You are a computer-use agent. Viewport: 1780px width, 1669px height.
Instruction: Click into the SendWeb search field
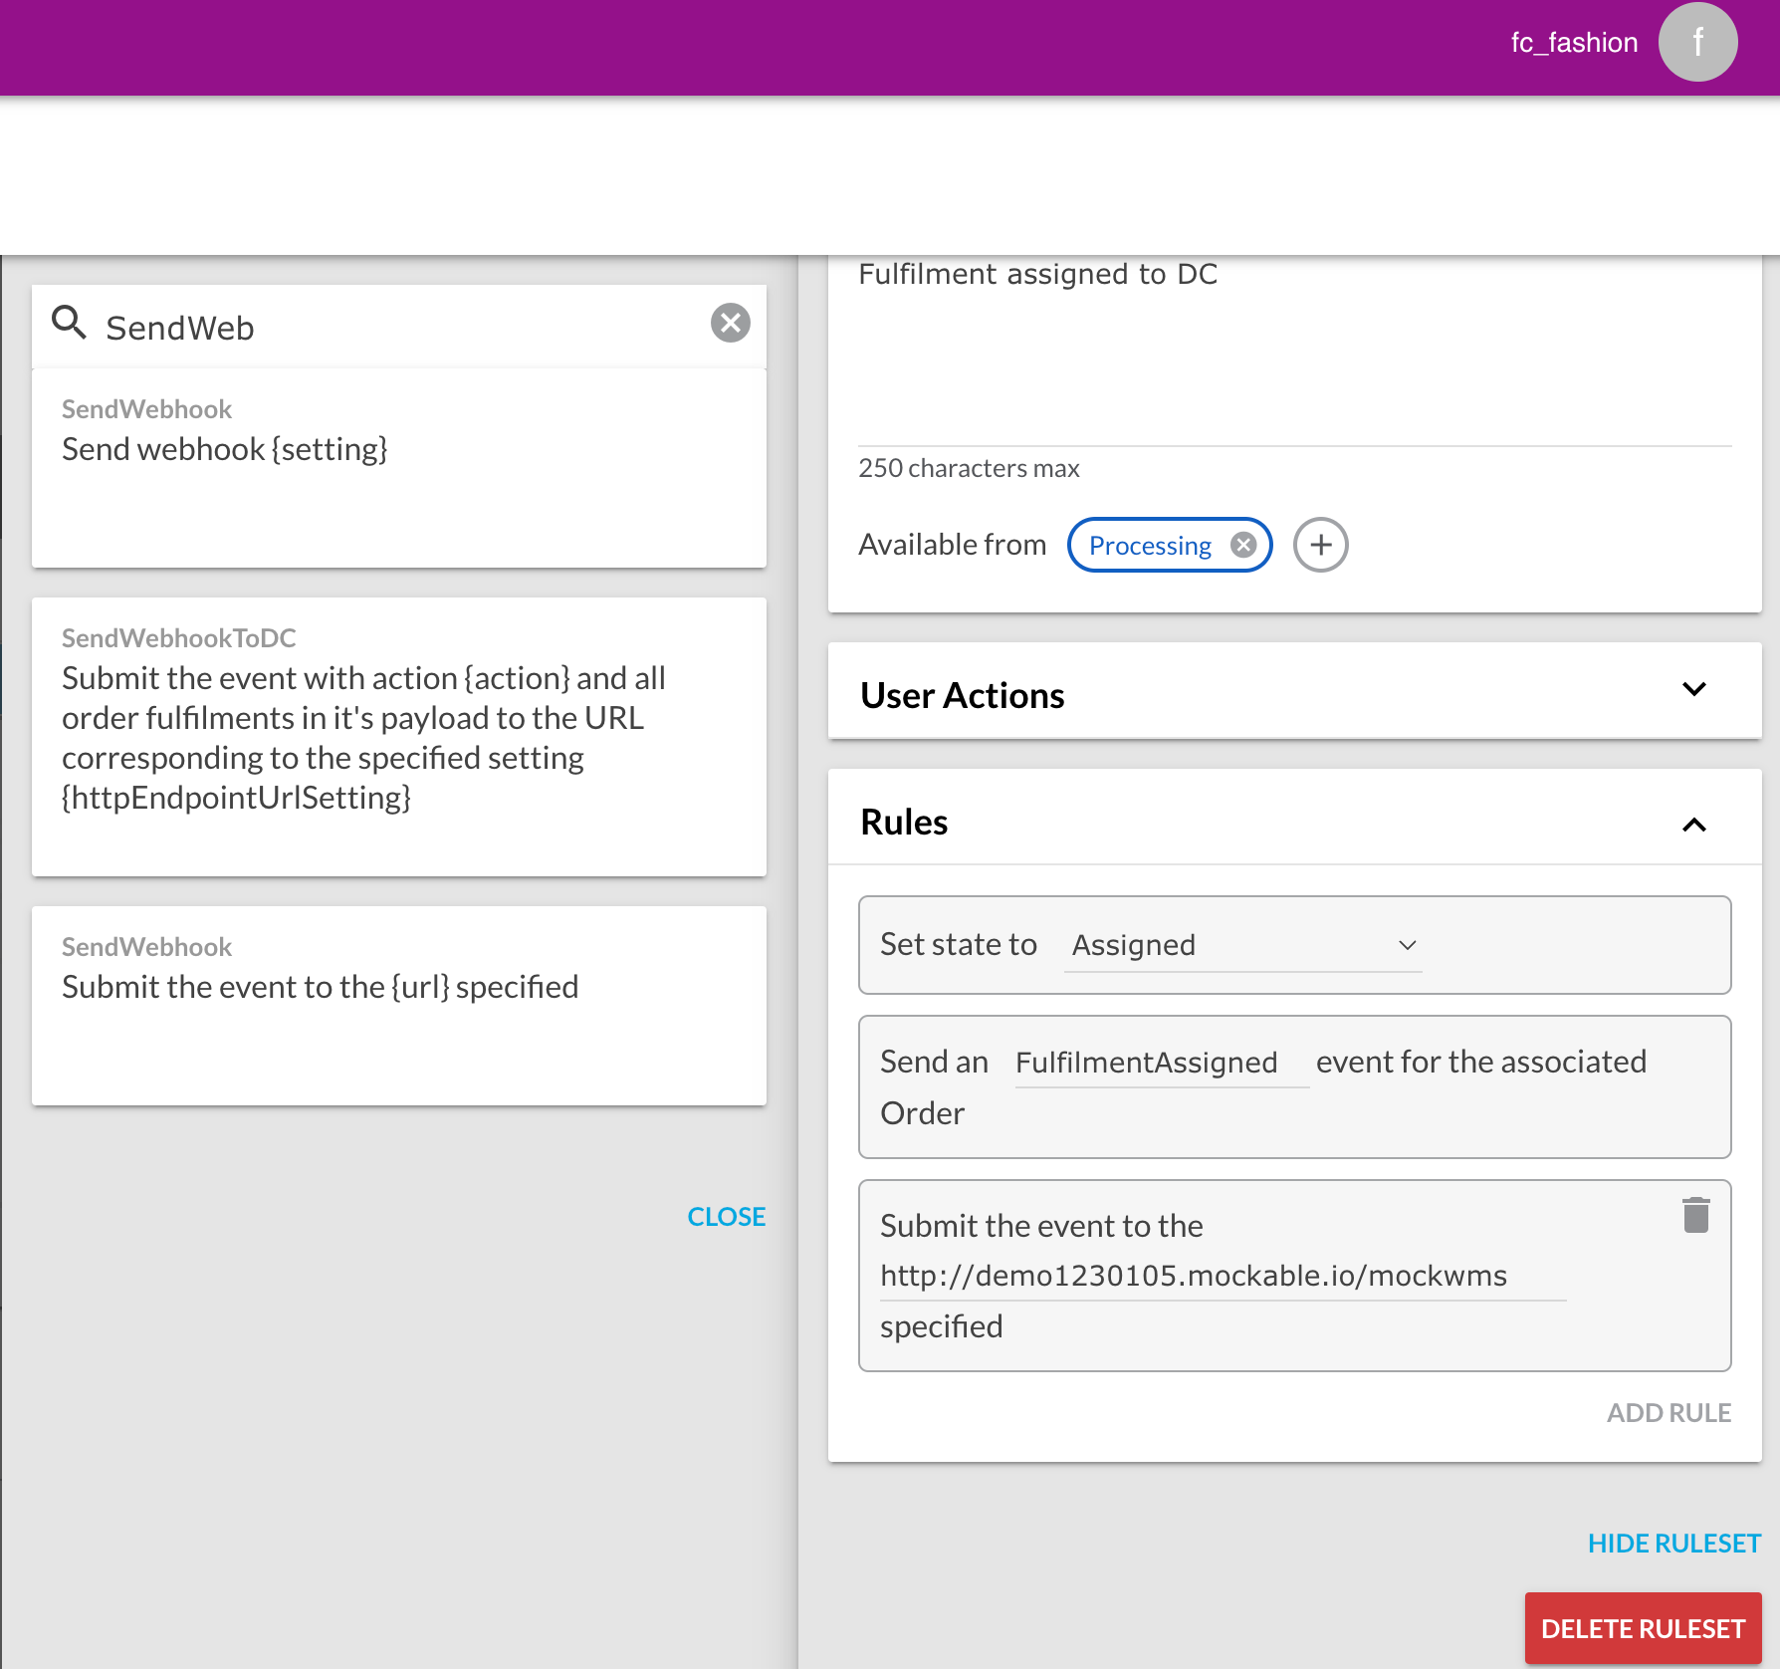398,328
